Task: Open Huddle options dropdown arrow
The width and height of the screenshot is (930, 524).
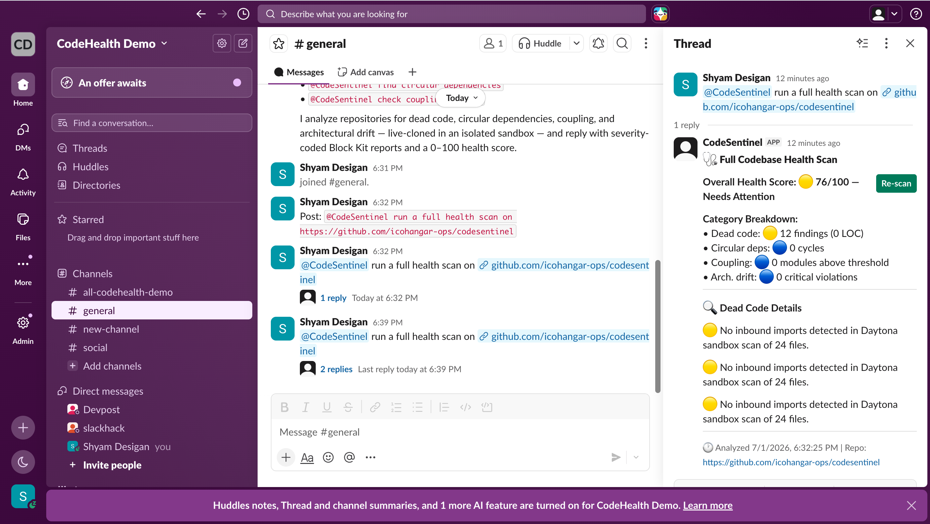Action: click(577, 44)
